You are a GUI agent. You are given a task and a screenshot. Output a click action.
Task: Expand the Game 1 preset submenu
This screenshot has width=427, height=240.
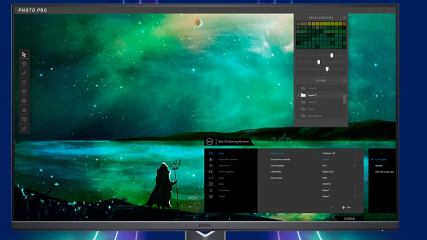[x=354, y=190]
